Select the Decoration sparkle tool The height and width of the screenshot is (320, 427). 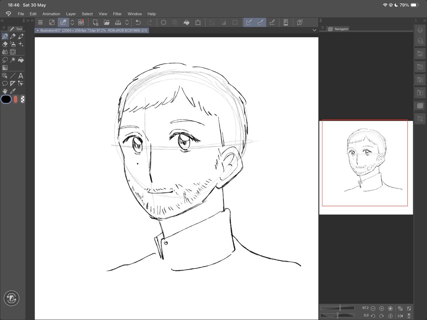(21, 44)
